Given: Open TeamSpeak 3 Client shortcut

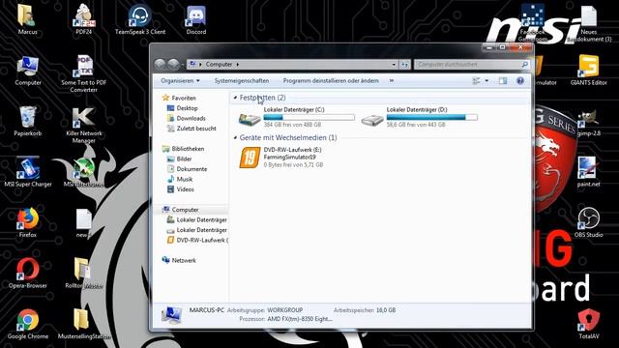Looking at the screenshot, I should 140,19.
